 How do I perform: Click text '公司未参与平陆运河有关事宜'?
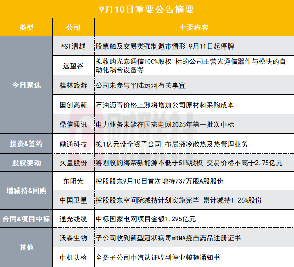pos(140,86)
